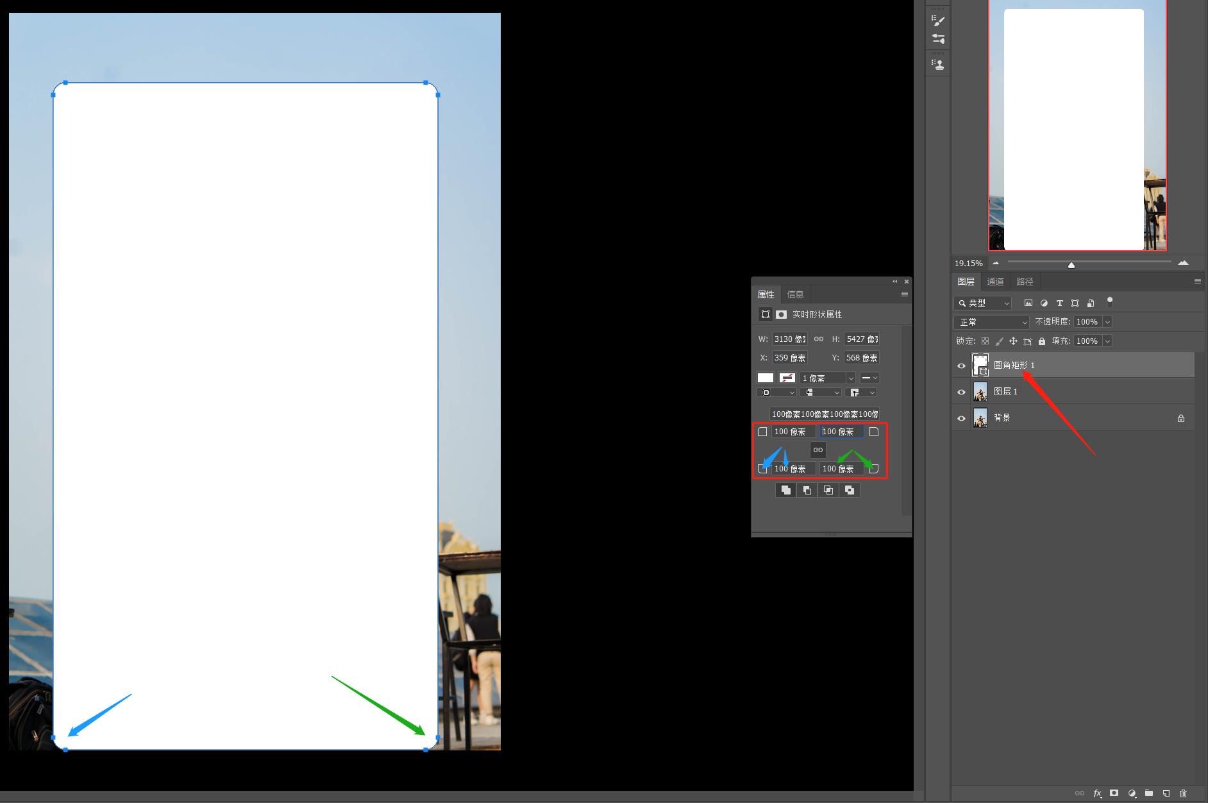Click the W width input field
This screenshot has width=1208, height=803.
click(x=789, y=339)
